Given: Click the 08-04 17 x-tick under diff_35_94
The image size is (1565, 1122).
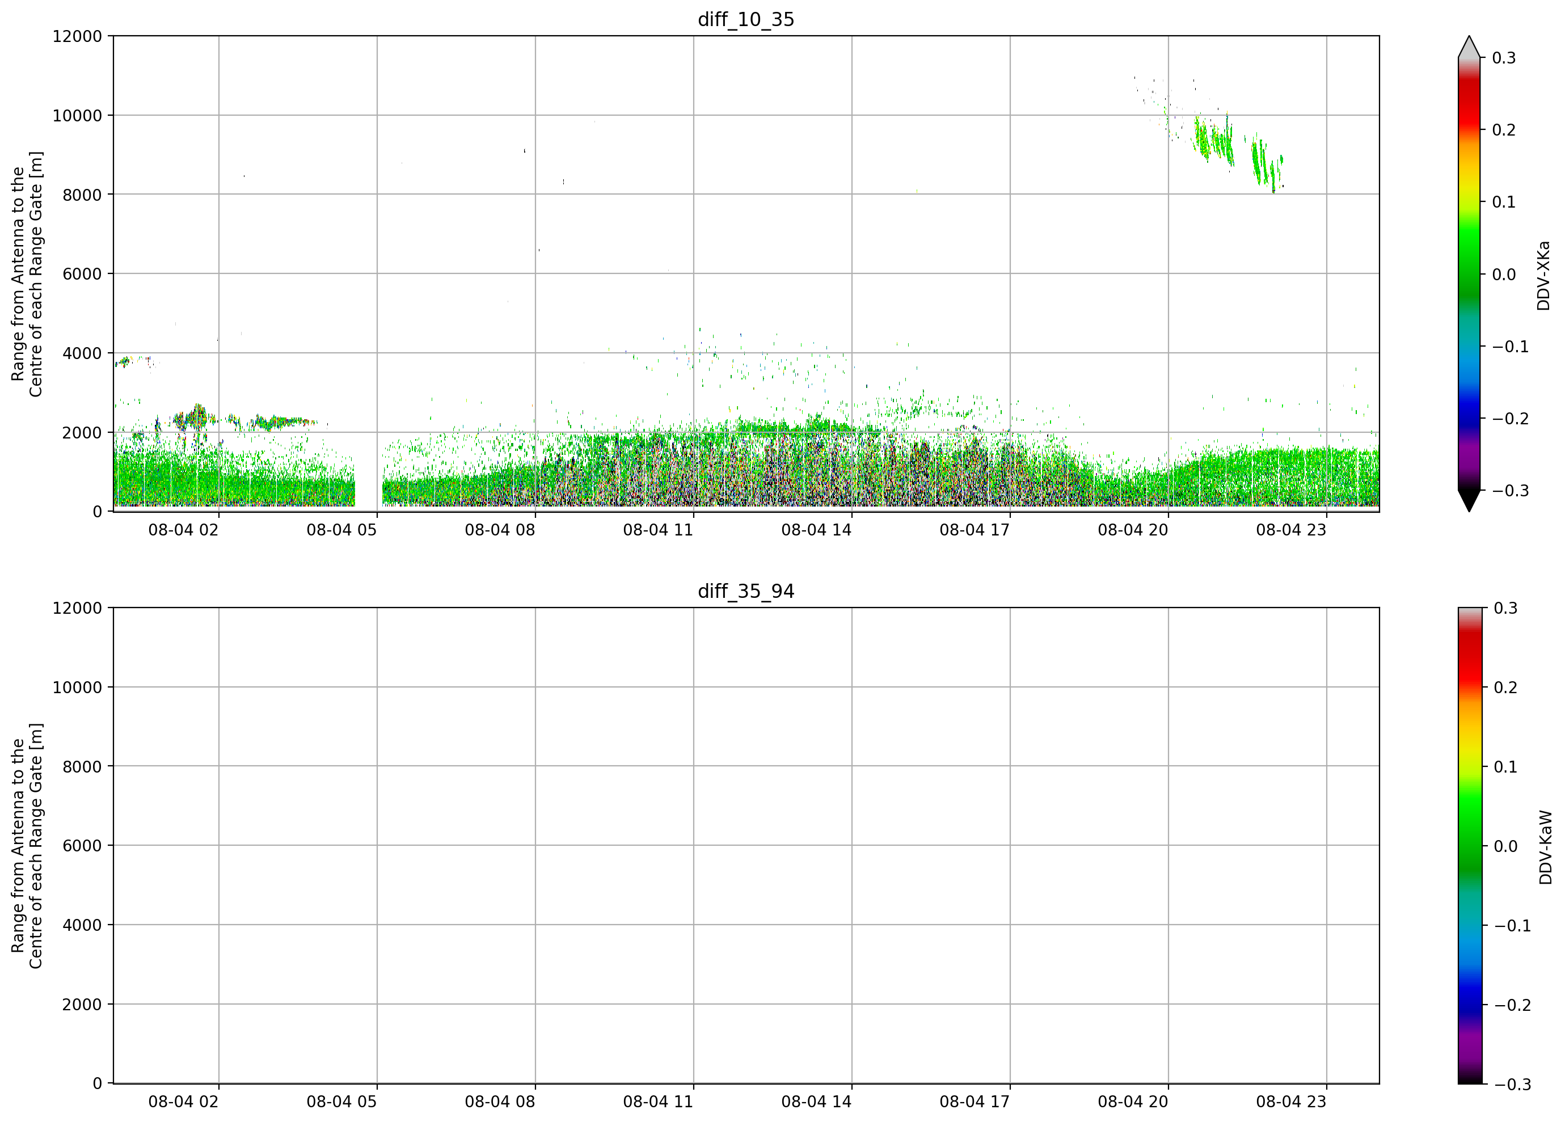Looking at the screenshot, I should click(975, 1102).
